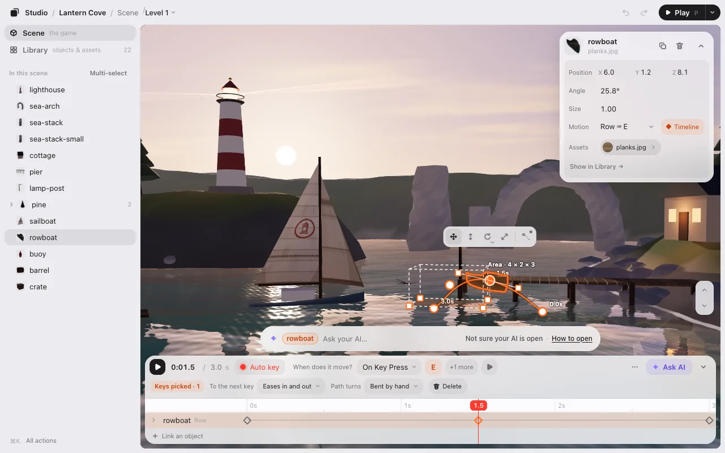This screenshot has width=725, height=453.
Task: Expand the pine group
Action: pos(11,204)
